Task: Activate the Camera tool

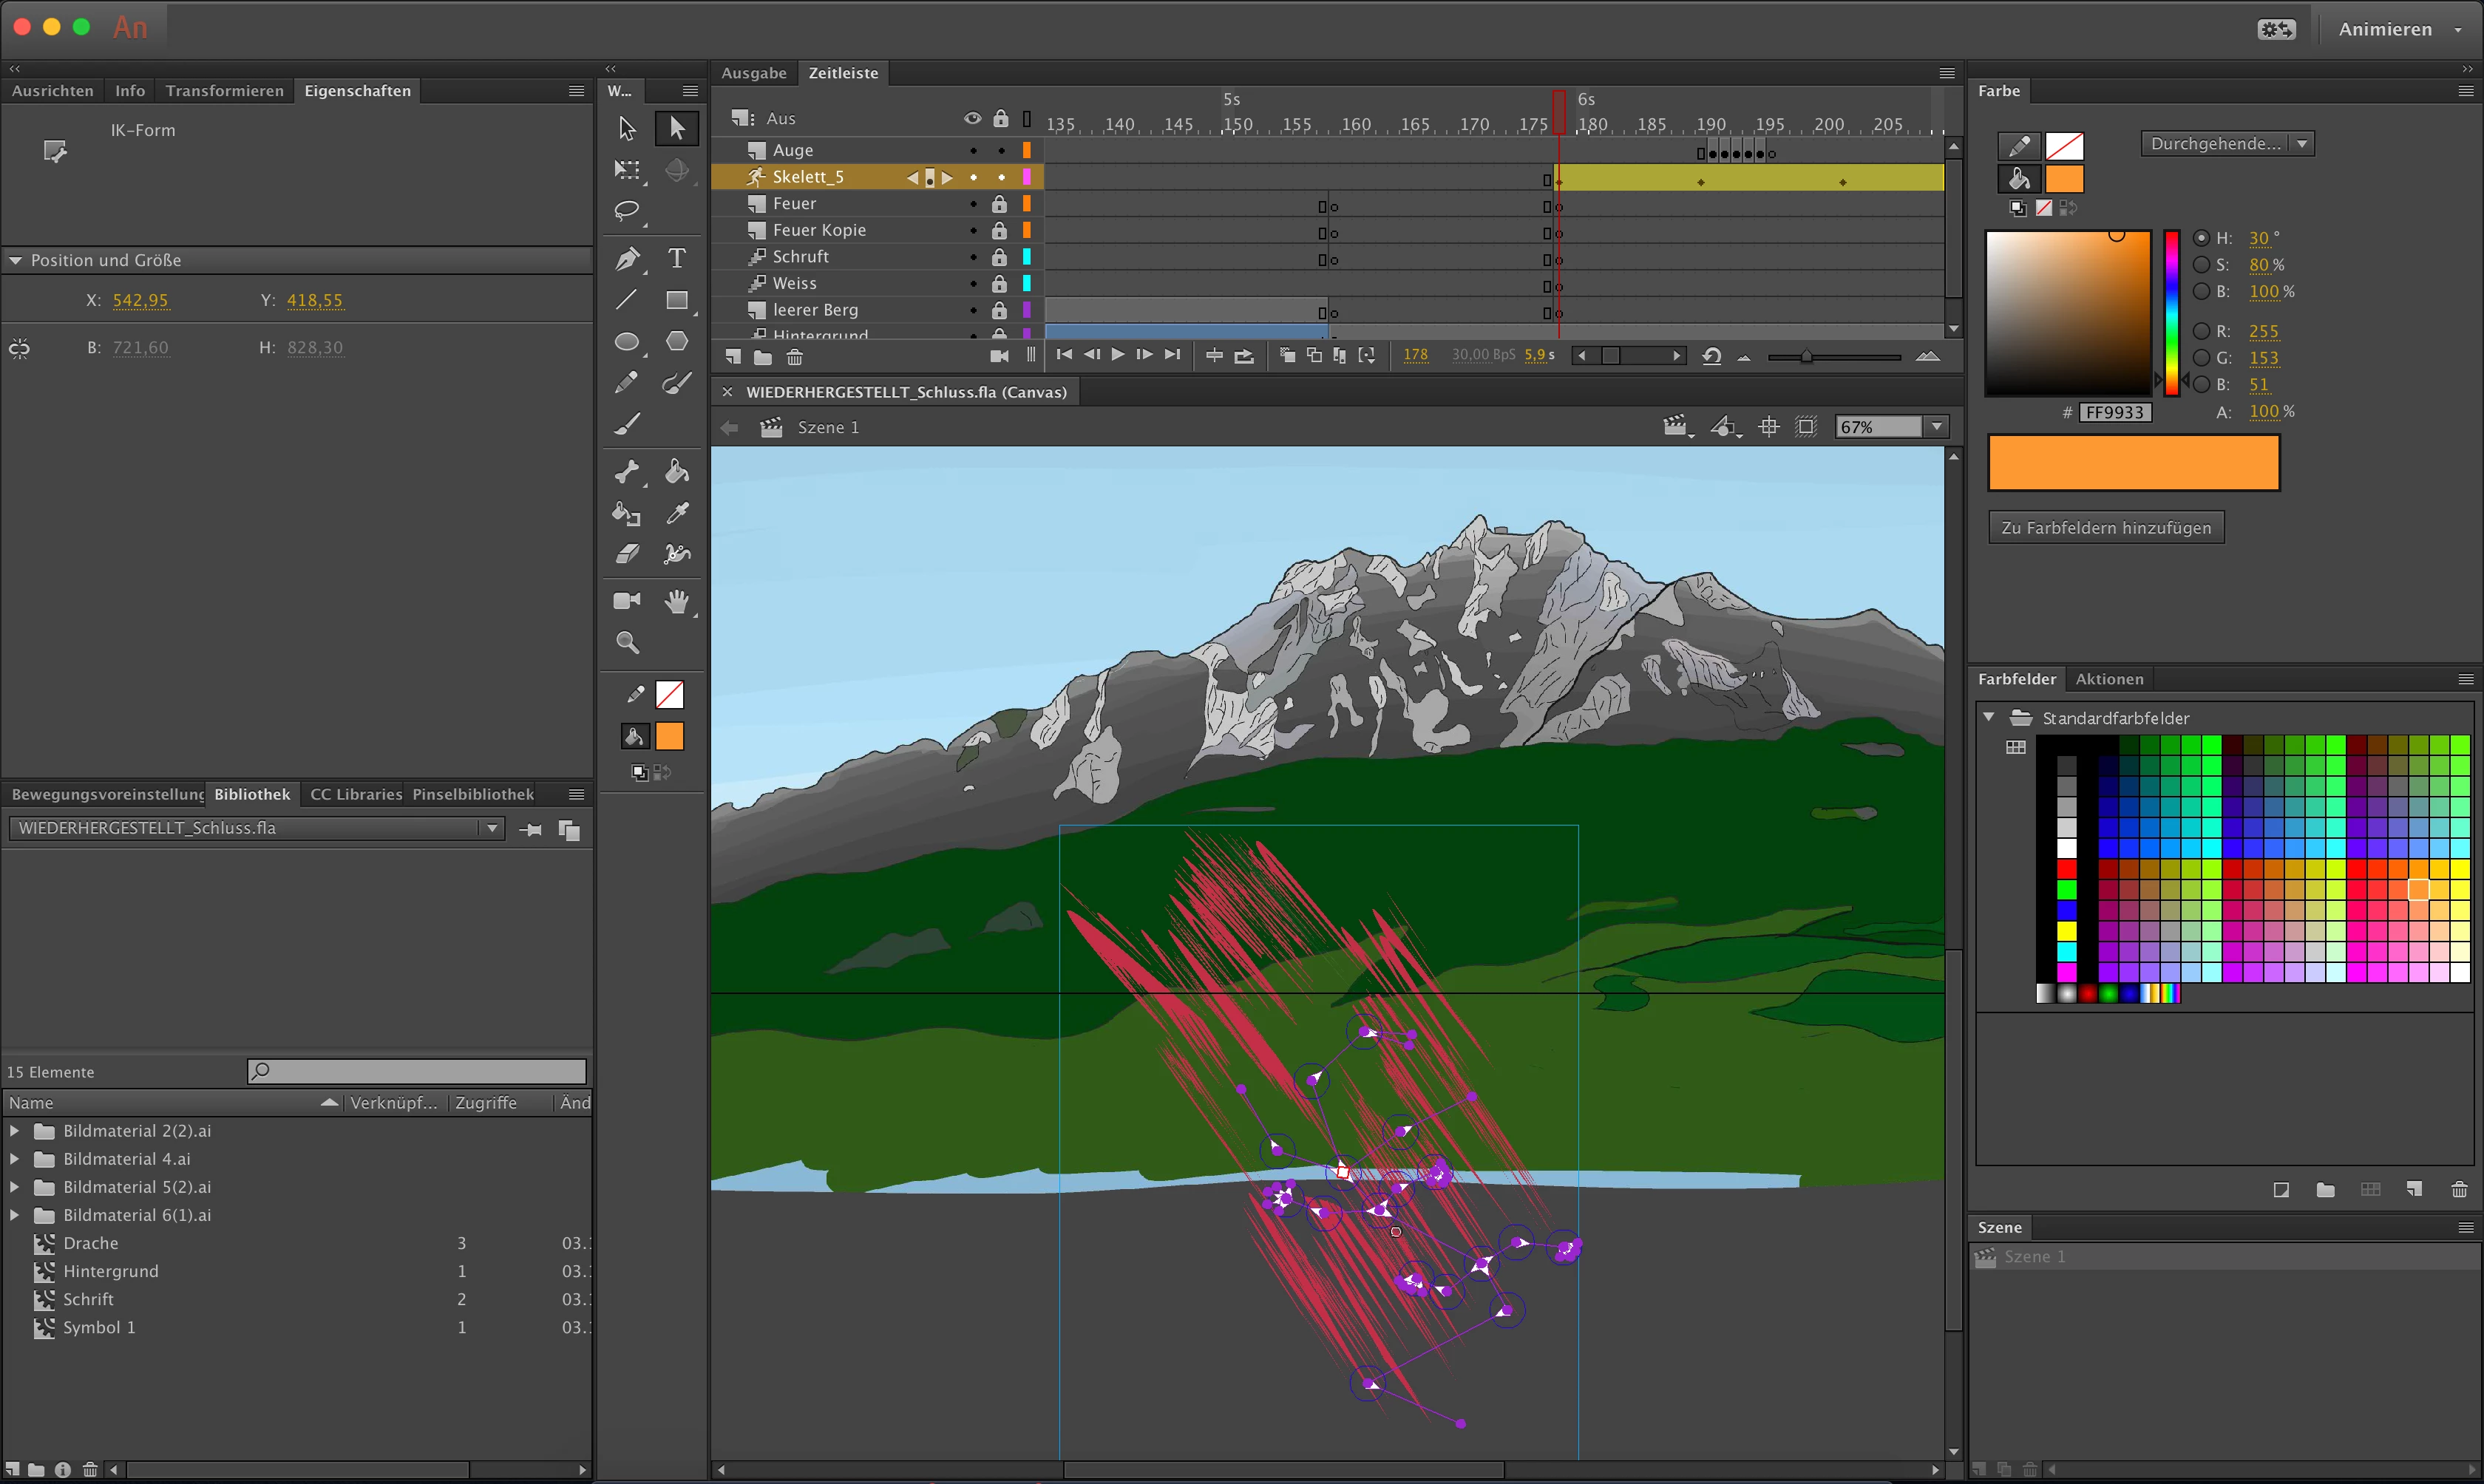Action: (x=627, y=600)
